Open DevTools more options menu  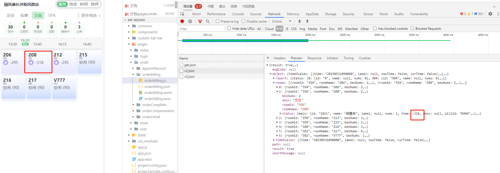click(x=498, y=14)
